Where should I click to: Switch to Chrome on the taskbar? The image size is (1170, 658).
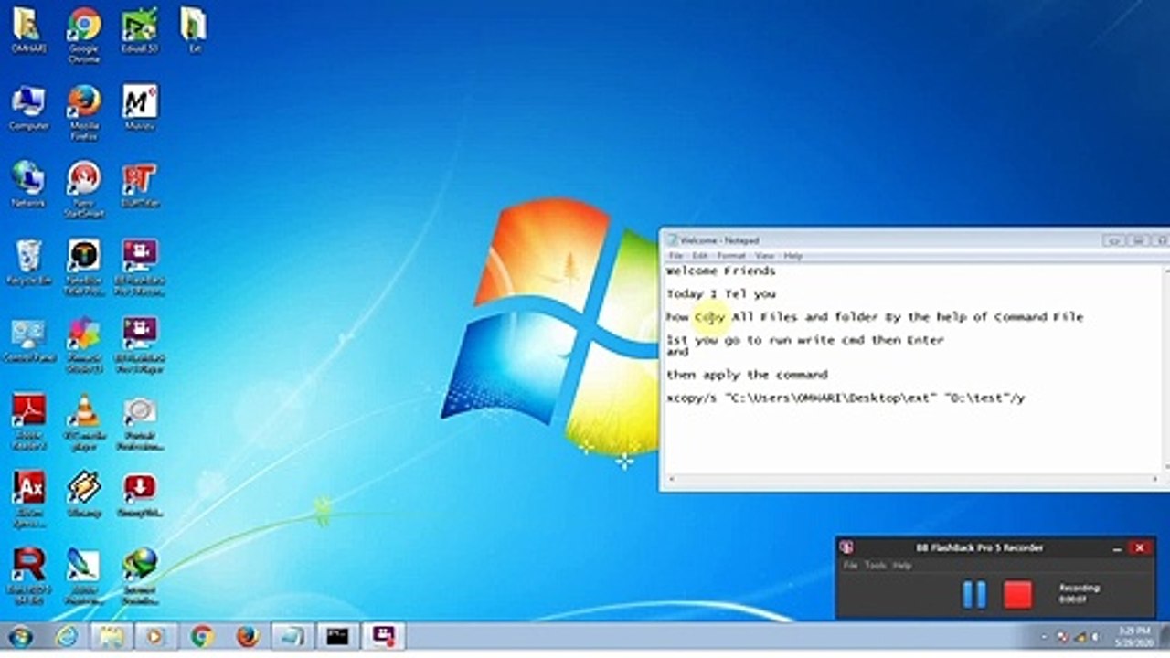(201, 636)
